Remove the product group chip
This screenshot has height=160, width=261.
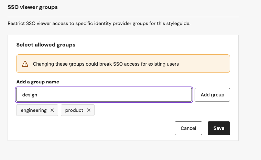pos(89,110)
